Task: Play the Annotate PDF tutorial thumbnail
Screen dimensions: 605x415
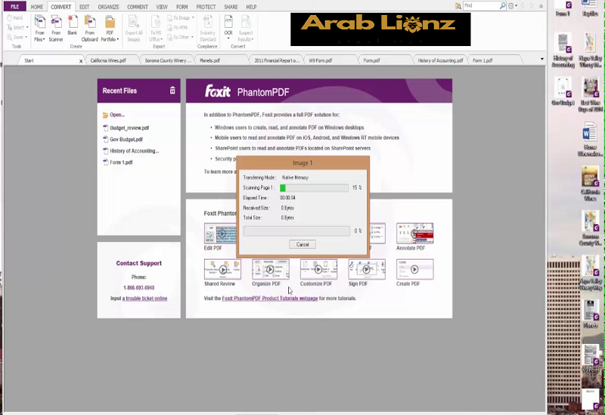Action: coord(414,233)
